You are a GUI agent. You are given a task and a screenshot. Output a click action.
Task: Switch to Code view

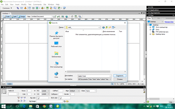point(7,17)
